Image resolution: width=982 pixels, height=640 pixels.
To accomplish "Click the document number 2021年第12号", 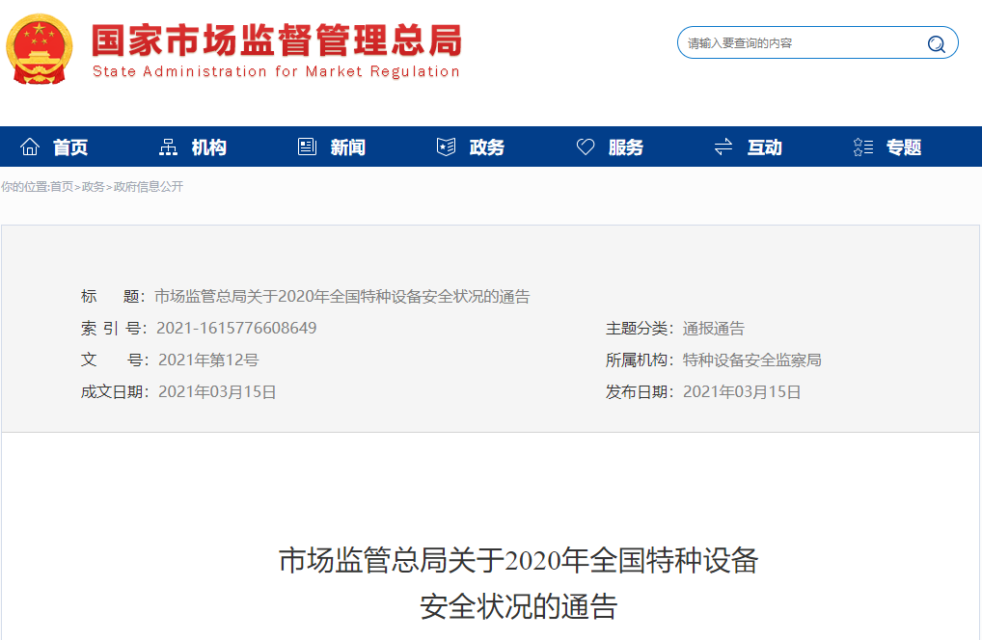I will click(208, 360).
